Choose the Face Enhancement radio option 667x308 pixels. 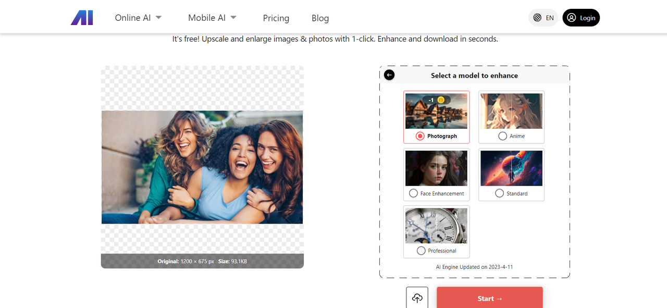413,193
